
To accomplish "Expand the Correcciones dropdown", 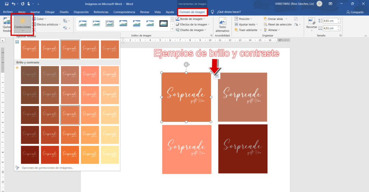I will [22, 24].
